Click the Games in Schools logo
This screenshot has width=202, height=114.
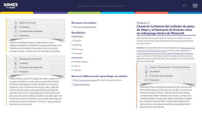point(11,6)
